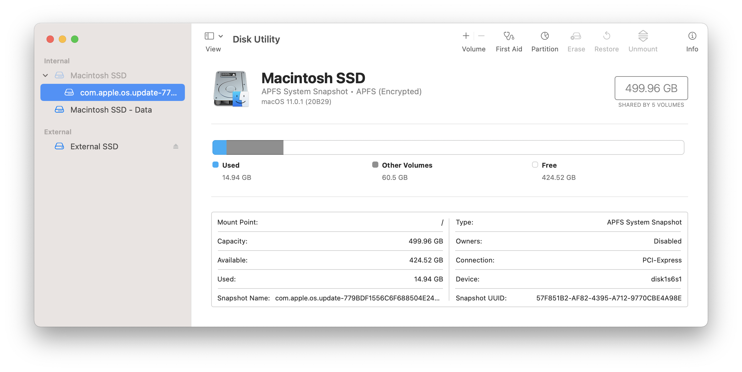
Task: Select External SSD in sidebar
Action: coord(94,147)
